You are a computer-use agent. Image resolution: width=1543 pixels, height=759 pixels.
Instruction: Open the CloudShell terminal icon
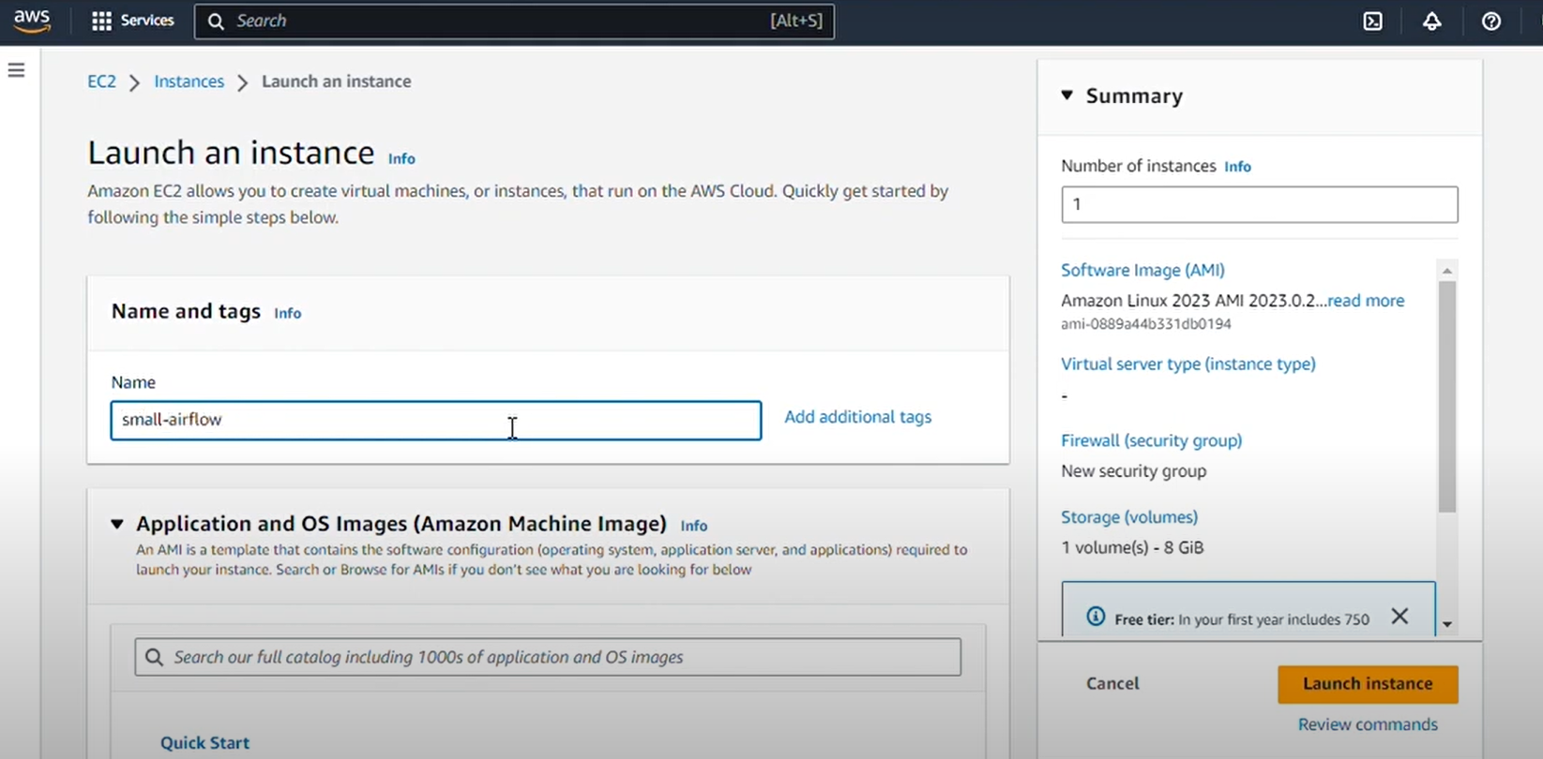pos(1372,22)
